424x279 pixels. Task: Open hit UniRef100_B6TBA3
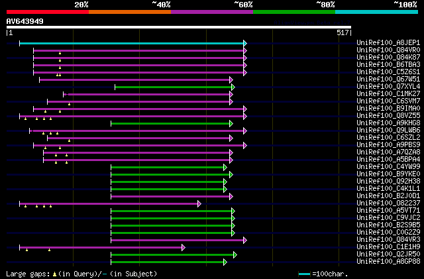388,65
